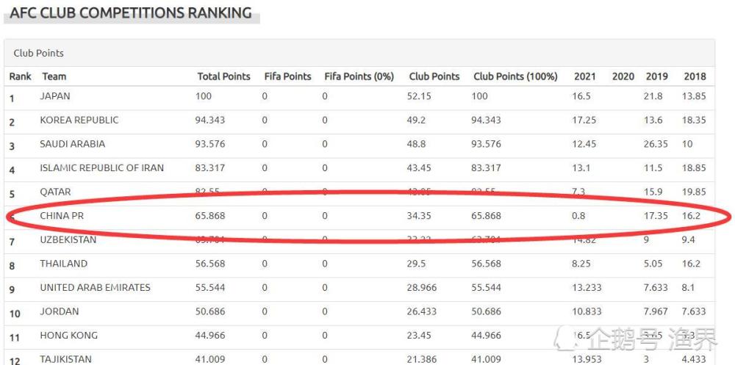Click the Club Points tab header

click(38, 53)
